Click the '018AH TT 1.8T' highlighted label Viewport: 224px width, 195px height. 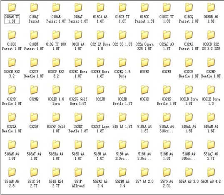(12, 19)
